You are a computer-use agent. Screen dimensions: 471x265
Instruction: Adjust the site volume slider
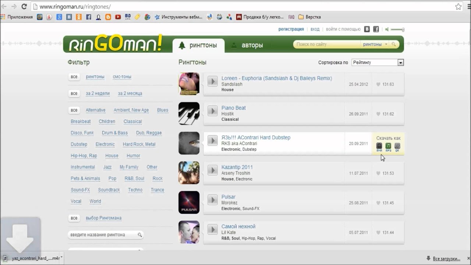[397, 29]
